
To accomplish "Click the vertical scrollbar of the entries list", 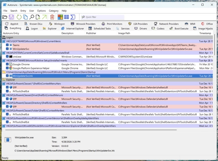I will coord(215,44).
